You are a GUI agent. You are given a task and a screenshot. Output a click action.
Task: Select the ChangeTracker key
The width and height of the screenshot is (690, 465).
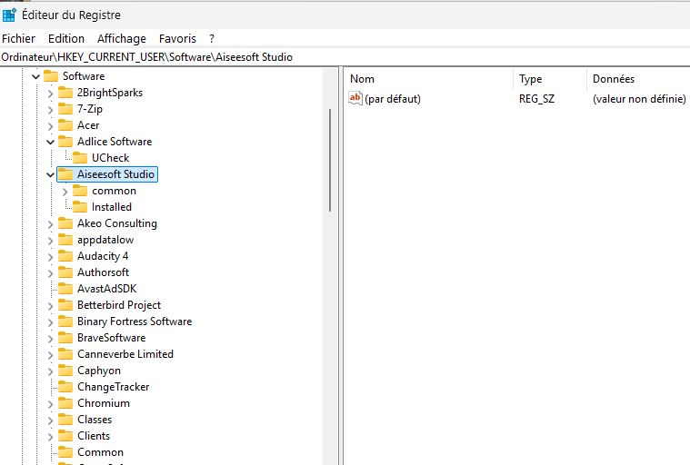pyautogui.click(x=113, y=387)
